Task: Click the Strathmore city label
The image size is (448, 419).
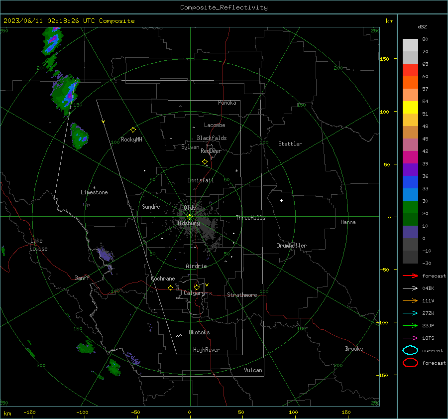Action: point(242,295)
